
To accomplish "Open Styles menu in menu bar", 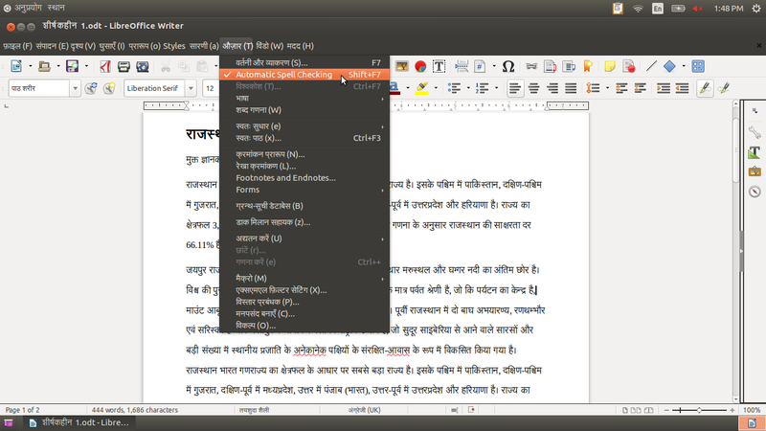I will point(174,46).
